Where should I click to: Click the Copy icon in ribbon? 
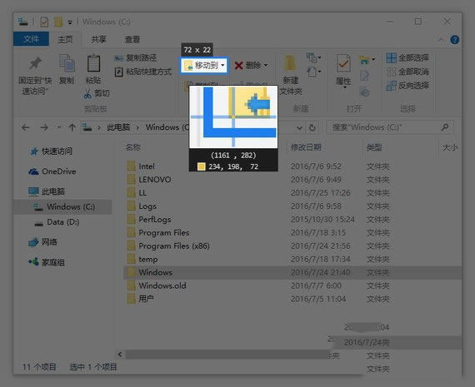67,63
